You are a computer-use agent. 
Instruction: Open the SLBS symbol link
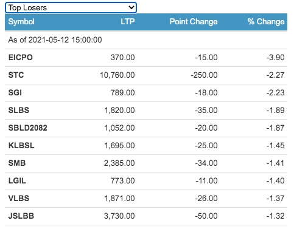(19, 111)
